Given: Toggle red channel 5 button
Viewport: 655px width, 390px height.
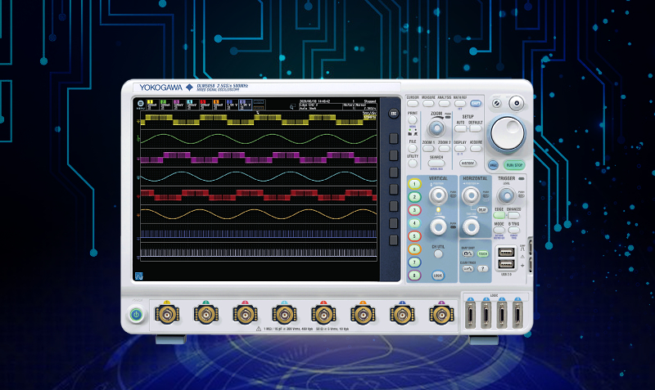Looking at the screenshot, I should pos(414,236).
